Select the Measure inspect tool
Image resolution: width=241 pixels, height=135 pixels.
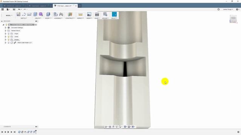pyautogui.click(x=80, y=14)
